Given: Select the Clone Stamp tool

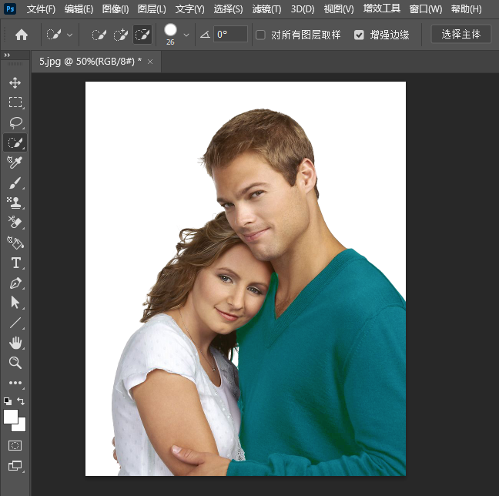Looking at the screenshot, I should tap(15, 203).
